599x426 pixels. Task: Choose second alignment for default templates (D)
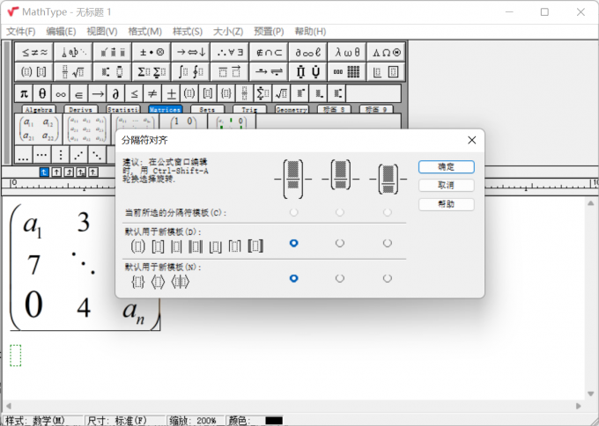click(x=340, y=243)
